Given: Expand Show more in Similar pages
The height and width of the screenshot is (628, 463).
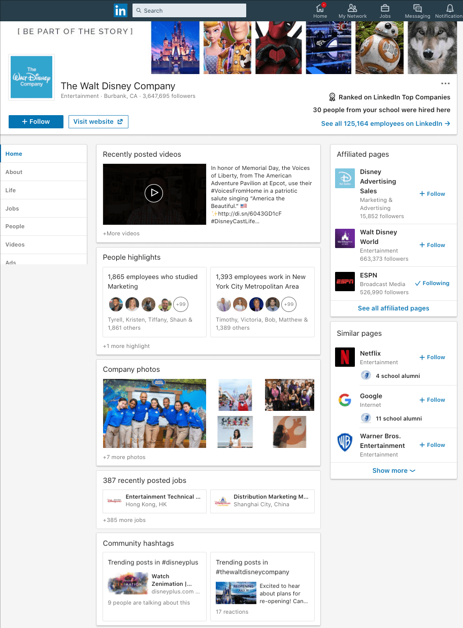Looking at the screenshot, I should coord(393,470).
